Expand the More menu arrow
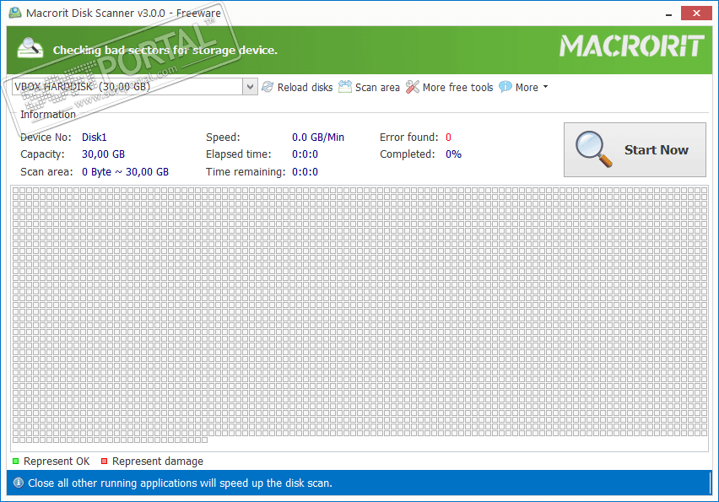This screenshot has height=502, width=719. (545, 87)
